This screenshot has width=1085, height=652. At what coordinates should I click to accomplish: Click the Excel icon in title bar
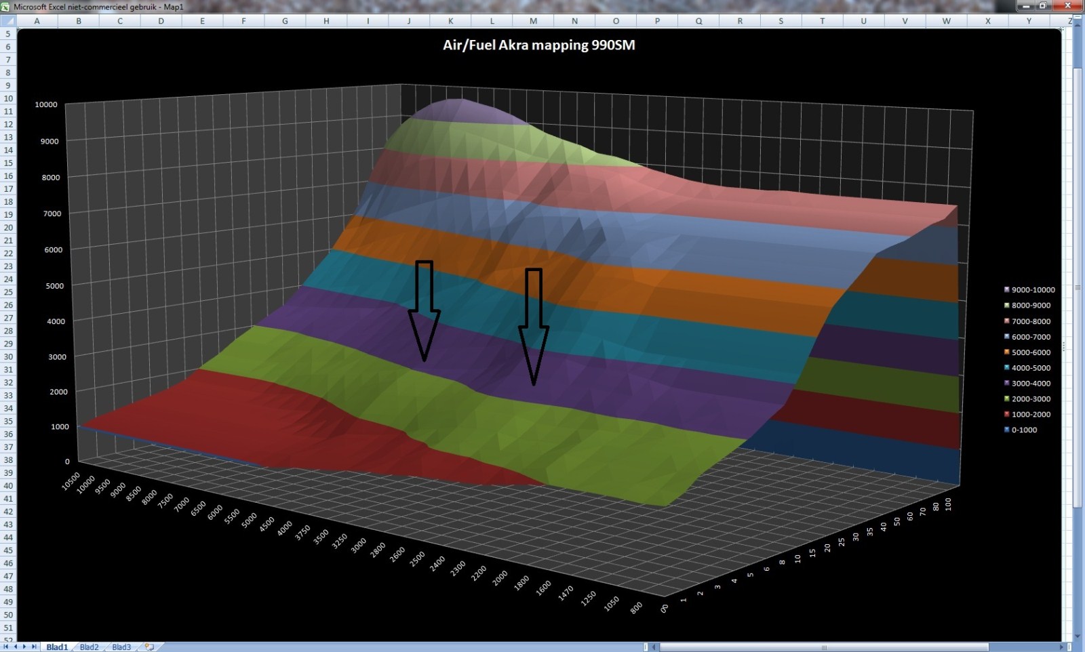[x=5, y=6]
